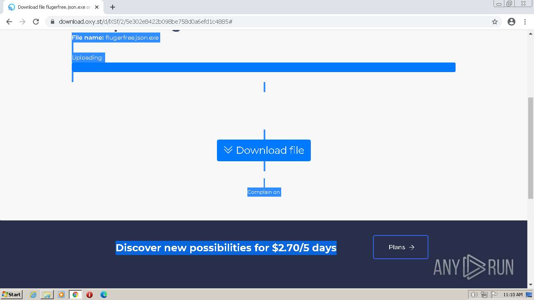Click the network tray icon
Viewport: 534px width, 300px height.
[484, 295]
